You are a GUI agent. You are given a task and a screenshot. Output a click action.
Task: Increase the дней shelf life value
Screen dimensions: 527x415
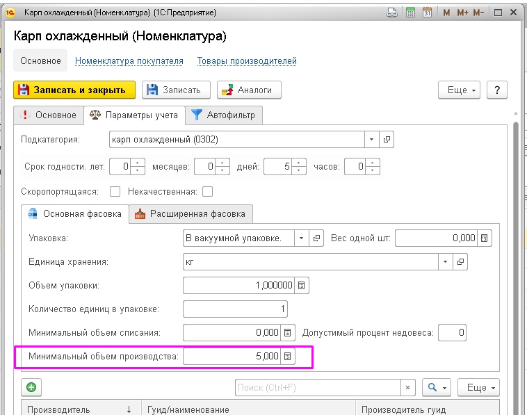[x=298, y=163]
